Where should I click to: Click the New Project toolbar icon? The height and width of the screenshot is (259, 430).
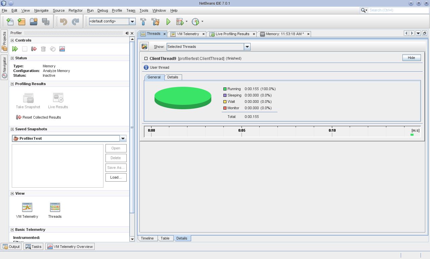click(x=21, y=21)
